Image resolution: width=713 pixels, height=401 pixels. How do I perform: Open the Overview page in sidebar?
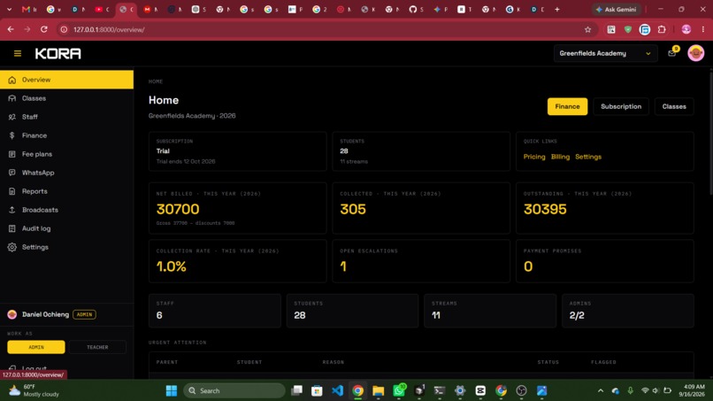tap(66, 80)
